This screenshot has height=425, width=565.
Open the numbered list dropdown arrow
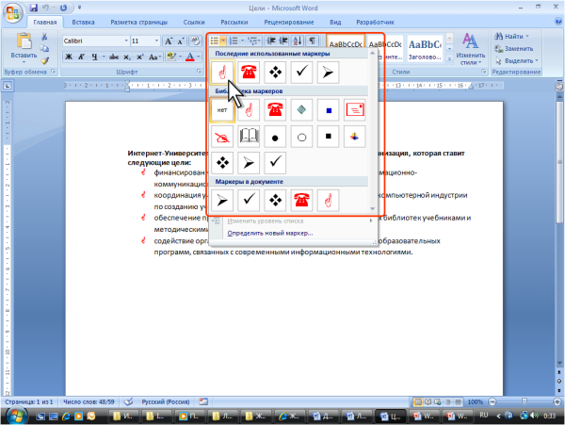244,41
